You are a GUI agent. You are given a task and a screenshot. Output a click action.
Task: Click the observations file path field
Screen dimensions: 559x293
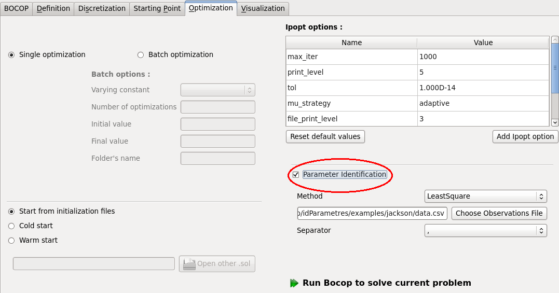coord(371,214)
